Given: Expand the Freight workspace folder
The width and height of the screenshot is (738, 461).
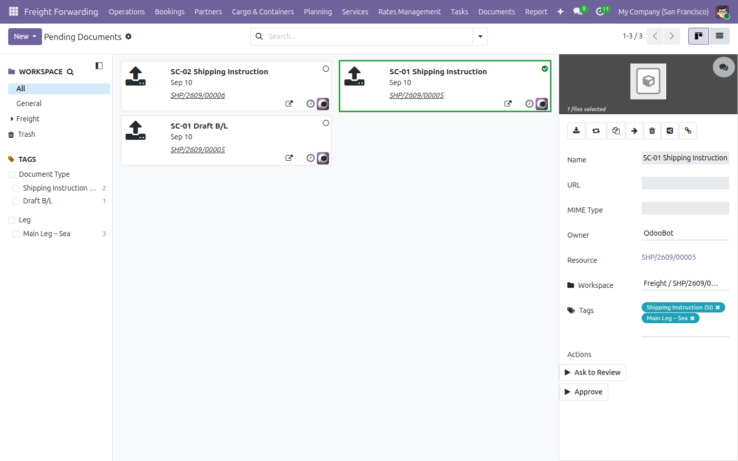Looking at the screenshot, I should point(12,119).
